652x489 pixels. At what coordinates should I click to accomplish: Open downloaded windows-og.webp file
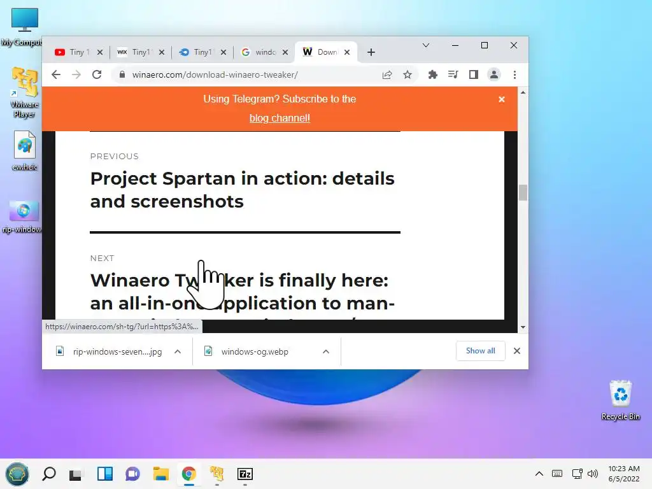pos(248,351)
